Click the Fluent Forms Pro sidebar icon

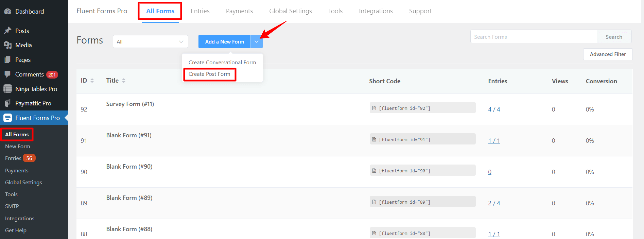(x=7, y=118)
